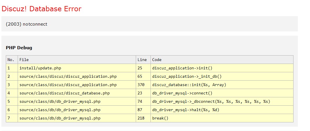Click row number 1 in No. column
Image resolution: width=310 pixels, height=131 pixels.
pyautogui.click(x=12, y=68)
